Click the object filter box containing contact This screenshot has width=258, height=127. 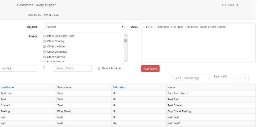tap(18, 68)
